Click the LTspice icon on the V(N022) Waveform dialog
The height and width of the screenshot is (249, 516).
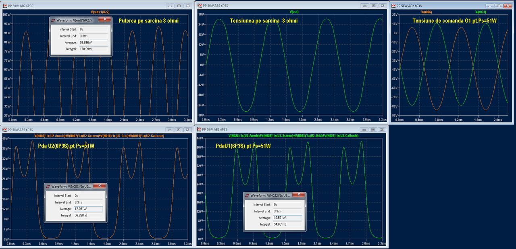click(x=246, y=195)
